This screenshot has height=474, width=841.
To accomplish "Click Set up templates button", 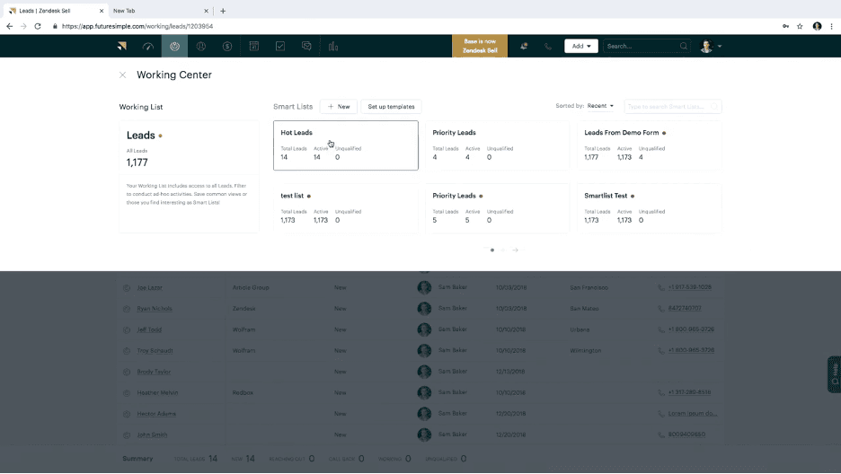I will (x=391, y=107).
